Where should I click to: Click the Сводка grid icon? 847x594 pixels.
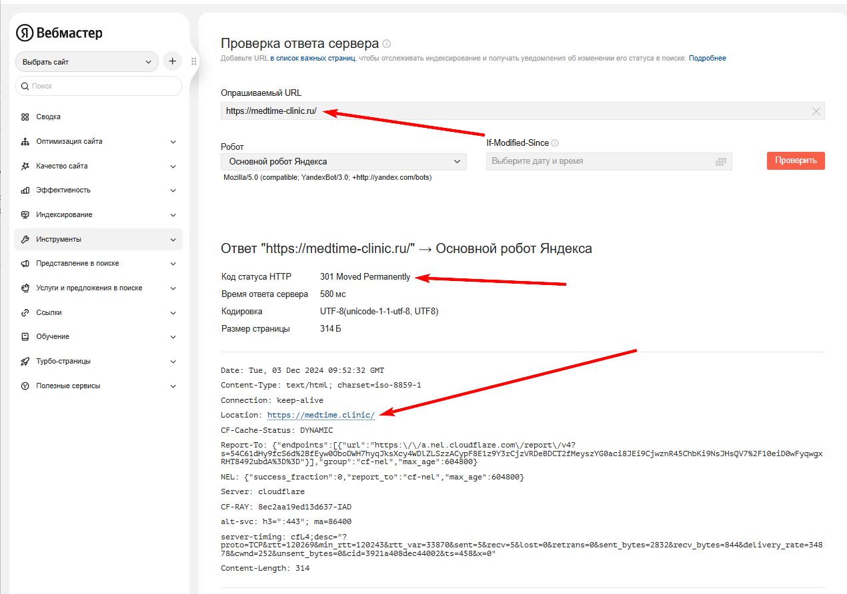[25, 117]
